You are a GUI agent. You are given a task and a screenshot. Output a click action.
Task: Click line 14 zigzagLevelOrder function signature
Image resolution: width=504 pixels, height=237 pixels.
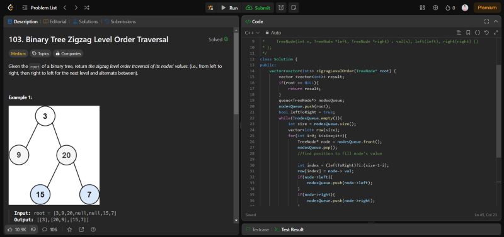333,71
